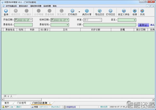
Task: Click the 打印病历 toolbar icon
Action: coord(72,12)
